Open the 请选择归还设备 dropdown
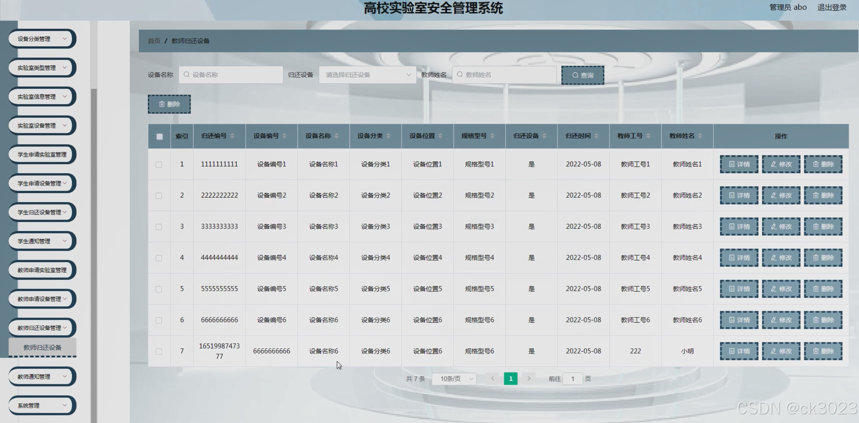 tap(367, 75)
